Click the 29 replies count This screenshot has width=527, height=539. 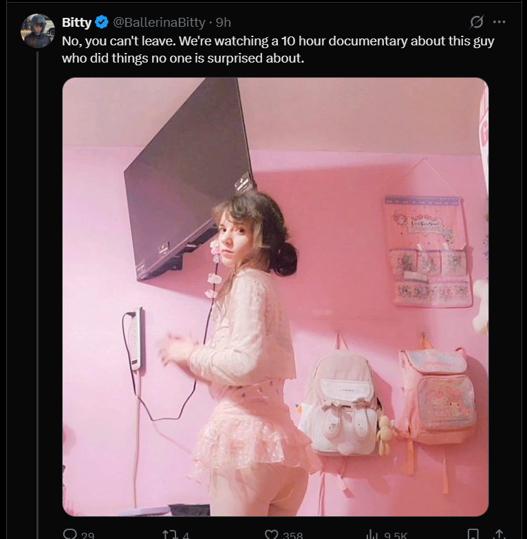click(88, 535)
